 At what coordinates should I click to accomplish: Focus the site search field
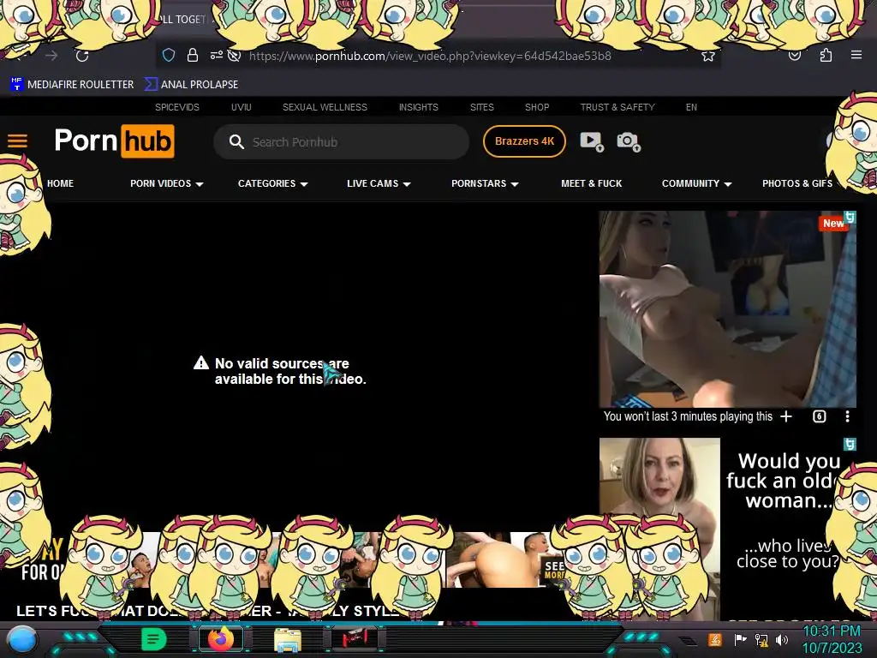tap(341, 142)
